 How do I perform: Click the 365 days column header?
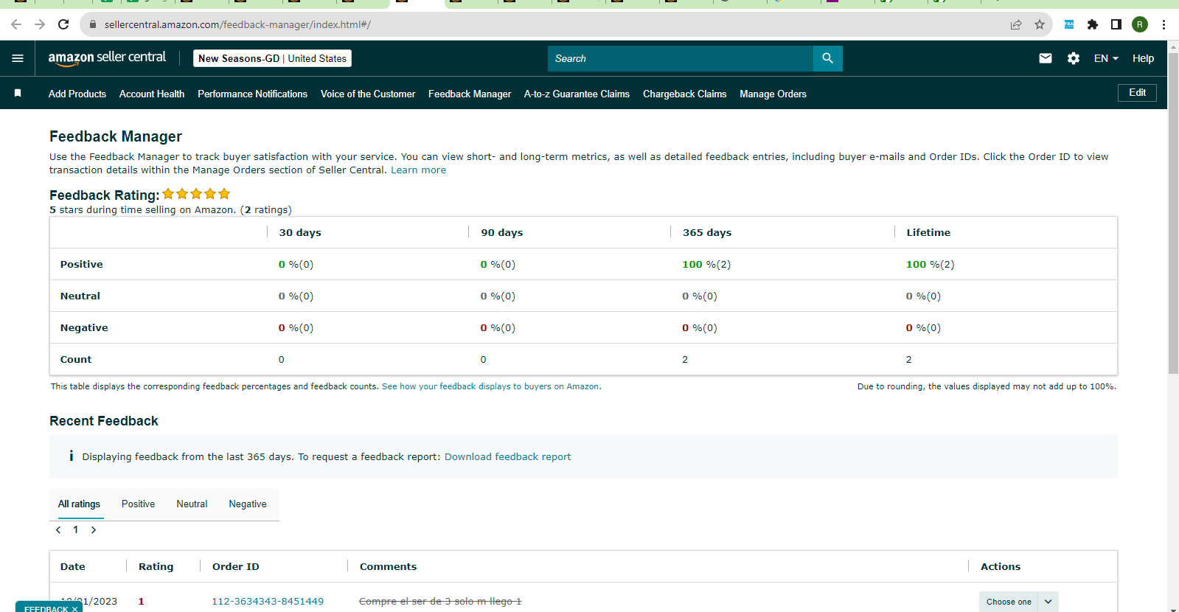point(707,232)
